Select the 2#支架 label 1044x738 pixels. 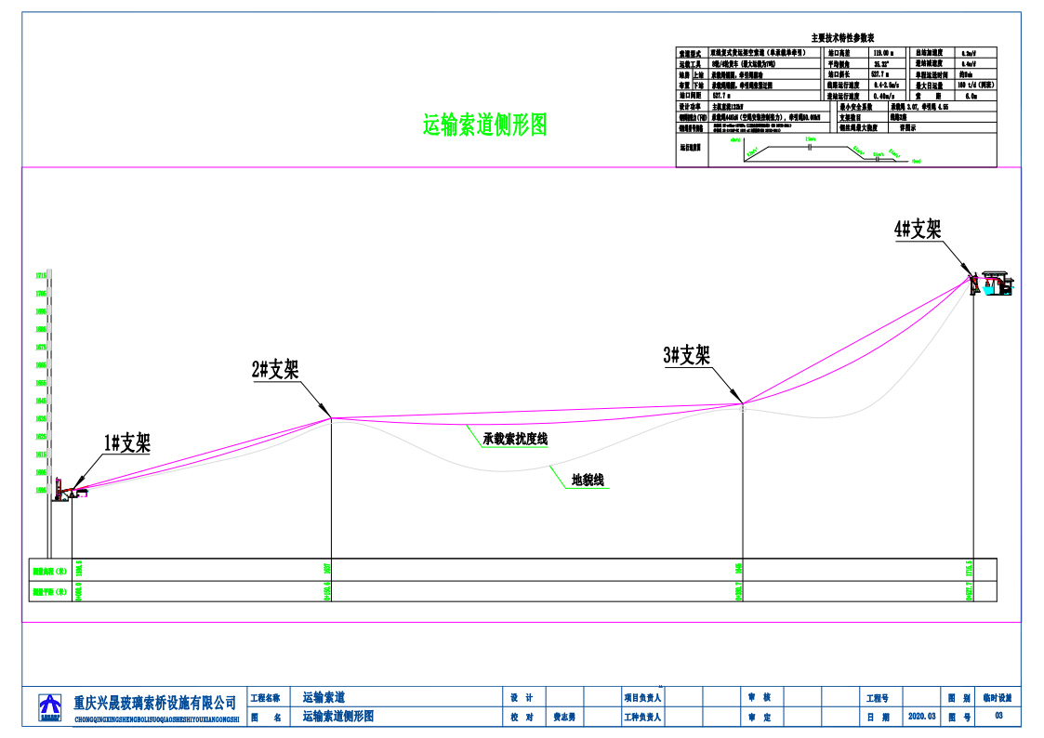(x=275, y=370)
